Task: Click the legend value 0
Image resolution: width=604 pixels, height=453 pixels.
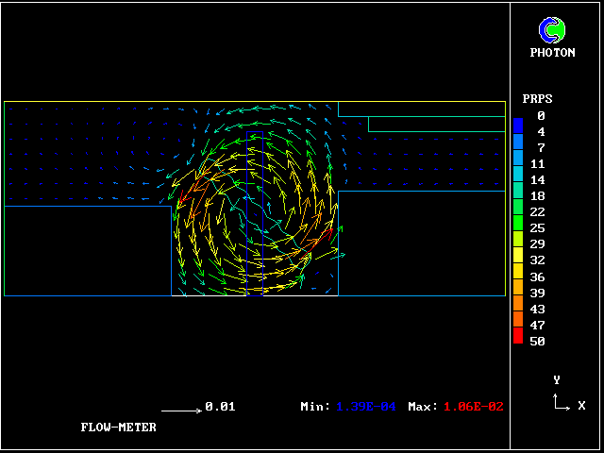Action: (x=541, y=115)
